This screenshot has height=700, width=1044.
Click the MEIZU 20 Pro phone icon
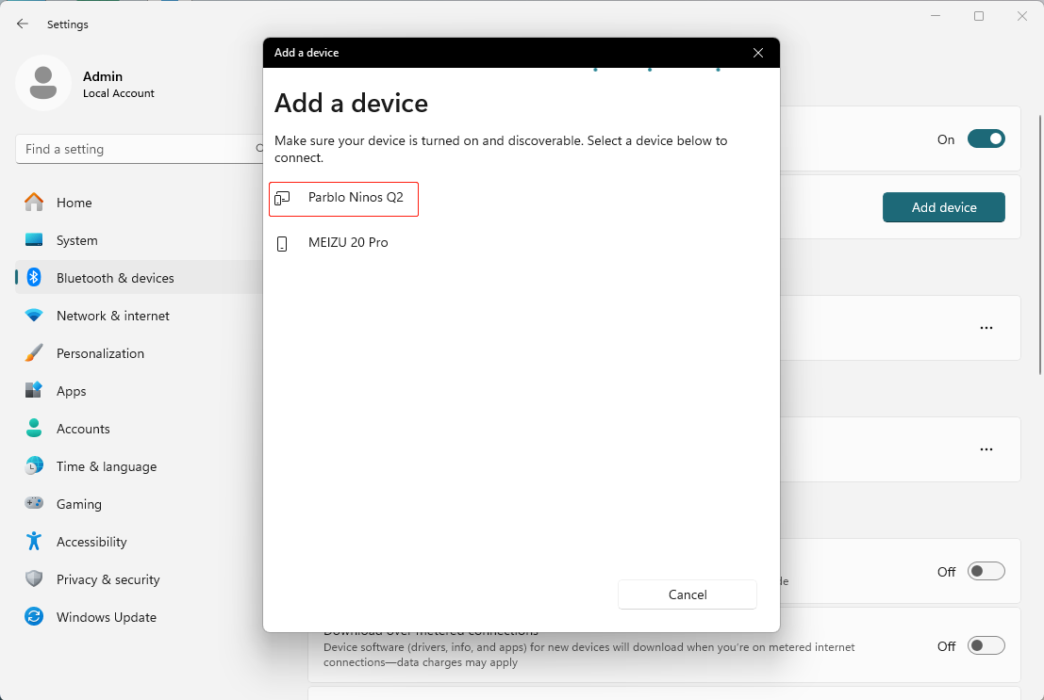click(282, 243)
